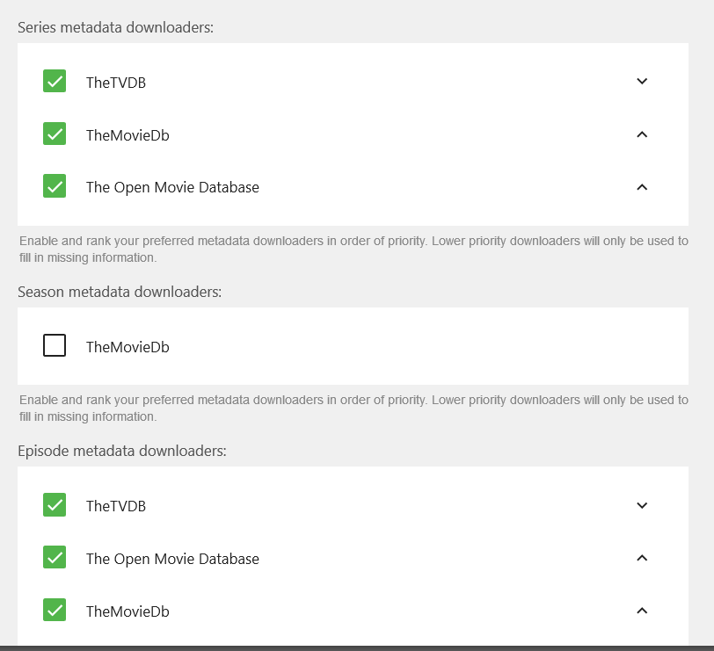
Task: Move up TheMovieDb in Series downloaders
Action: pyautogui.click(x=642, y=134)
